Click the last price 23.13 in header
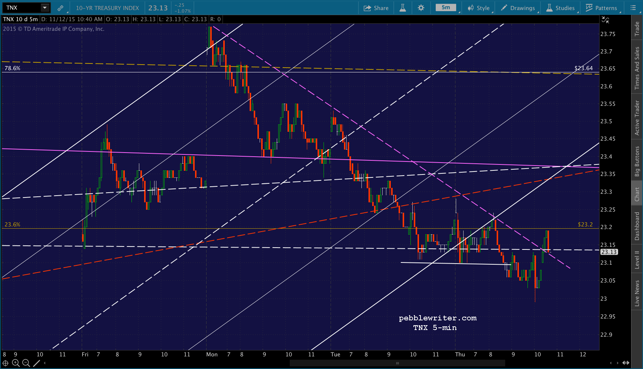Image resolution: width=643 pixels, height=369 pixels. 158,8
